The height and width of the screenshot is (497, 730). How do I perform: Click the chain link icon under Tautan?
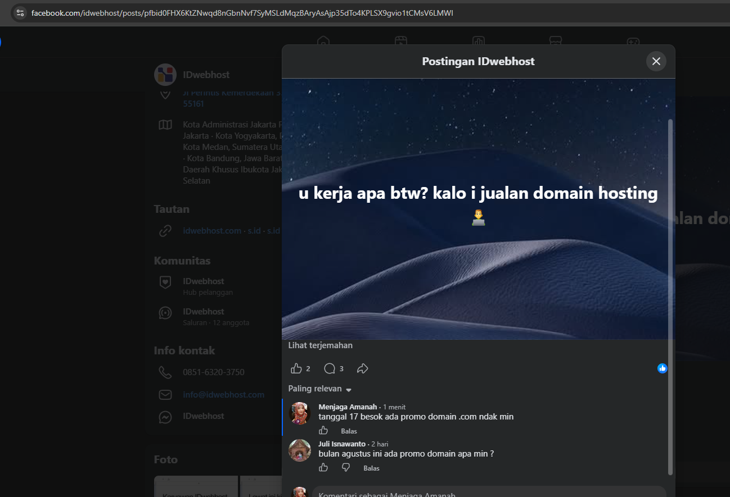(x=165, y=230)
